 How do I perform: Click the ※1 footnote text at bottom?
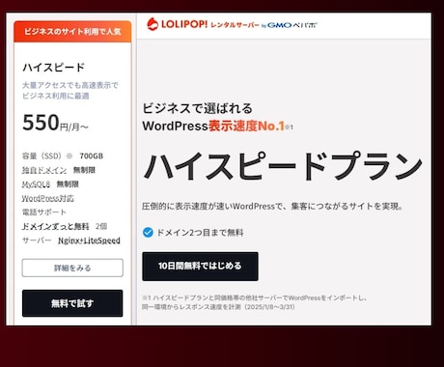click(254, 302)
